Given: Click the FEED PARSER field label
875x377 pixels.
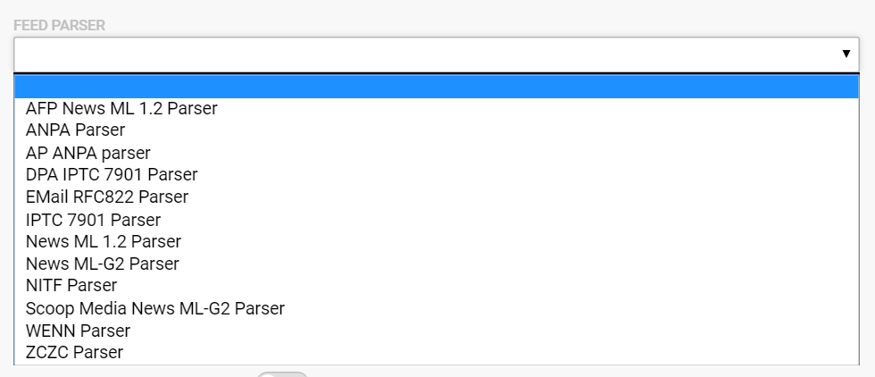Looking at the screenshot, I should point(59,25).
